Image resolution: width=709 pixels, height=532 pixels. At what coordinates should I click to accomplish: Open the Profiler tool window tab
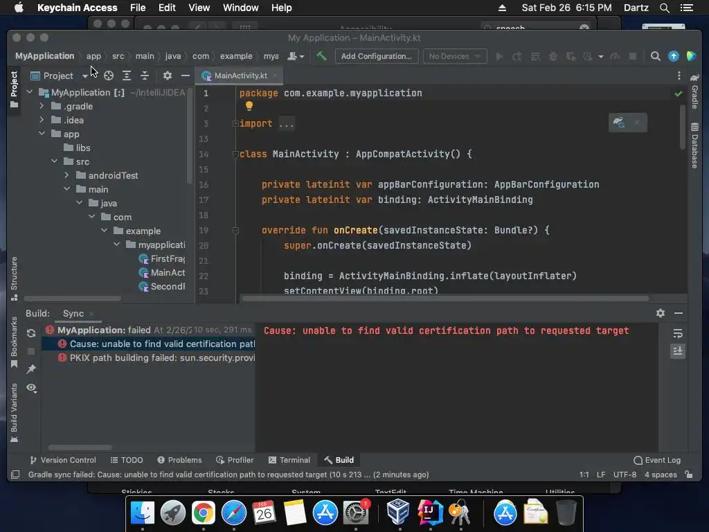click(x=235, y=460)
